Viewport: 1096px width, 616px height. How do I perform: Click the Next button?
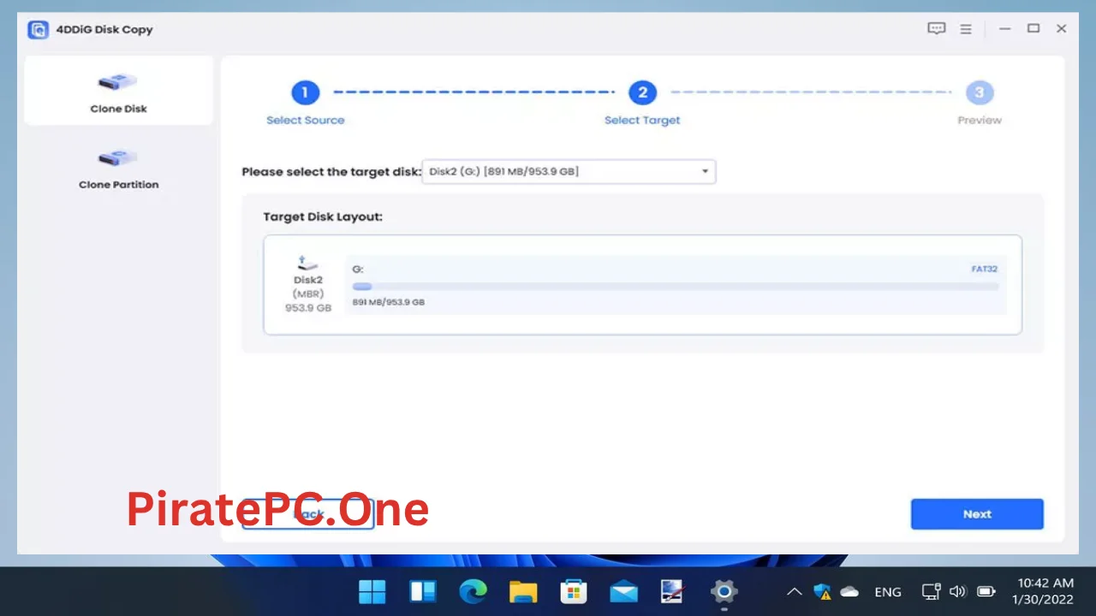977,514
